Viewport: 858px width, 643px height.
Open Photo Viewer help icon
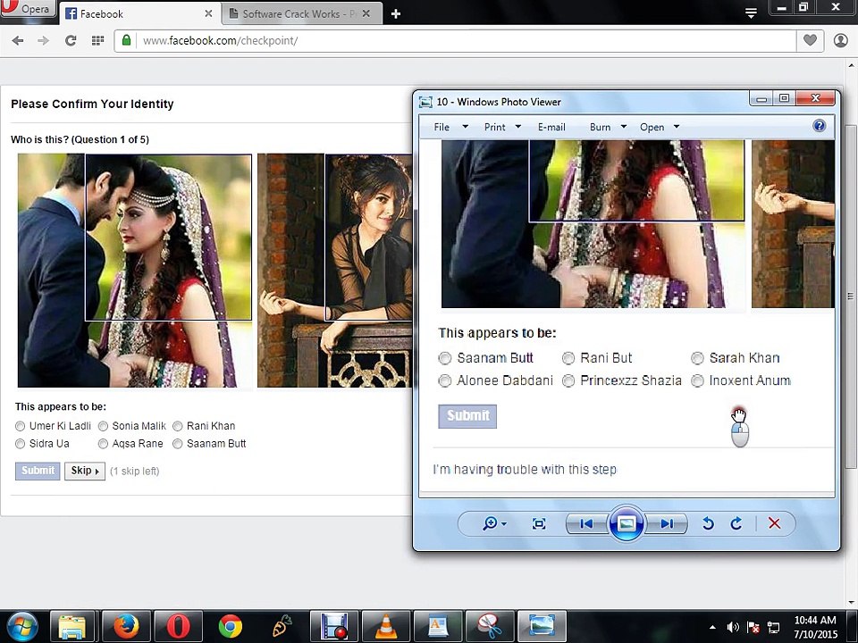click(819, 126)
